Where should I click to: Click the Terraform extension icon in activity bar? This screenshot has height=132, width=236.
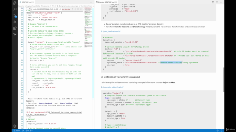pos(15,34)
